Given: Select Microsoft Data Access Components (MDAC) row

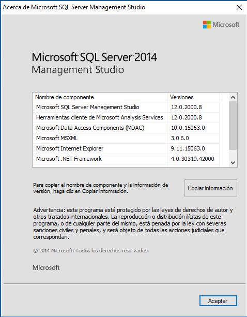Looking at the screenshot, I should [x=126, y=128].
